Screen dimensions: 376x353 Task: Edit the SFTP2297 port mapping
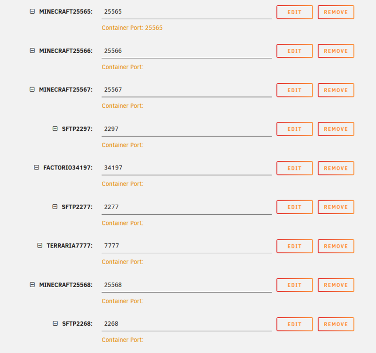point(295,129)
